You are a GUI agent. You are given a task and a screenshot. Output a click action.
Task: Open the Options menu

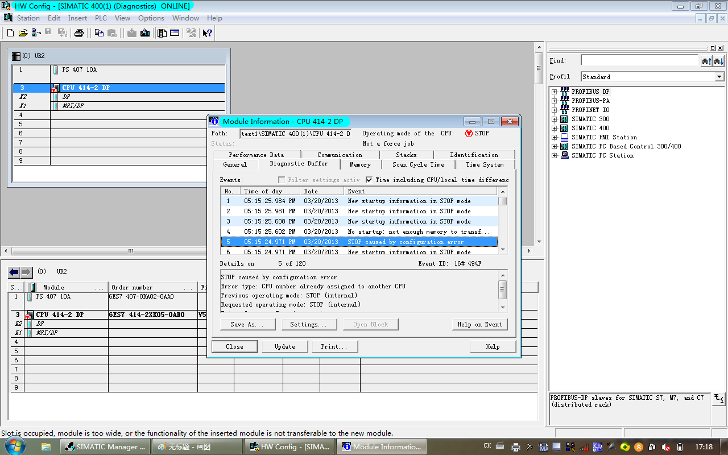point(151,18)
